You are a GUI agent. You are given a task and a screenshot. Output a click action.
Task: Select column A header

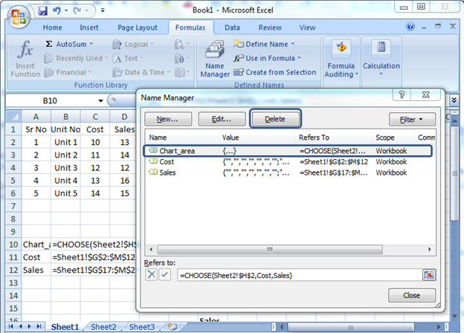coord(36,117)
